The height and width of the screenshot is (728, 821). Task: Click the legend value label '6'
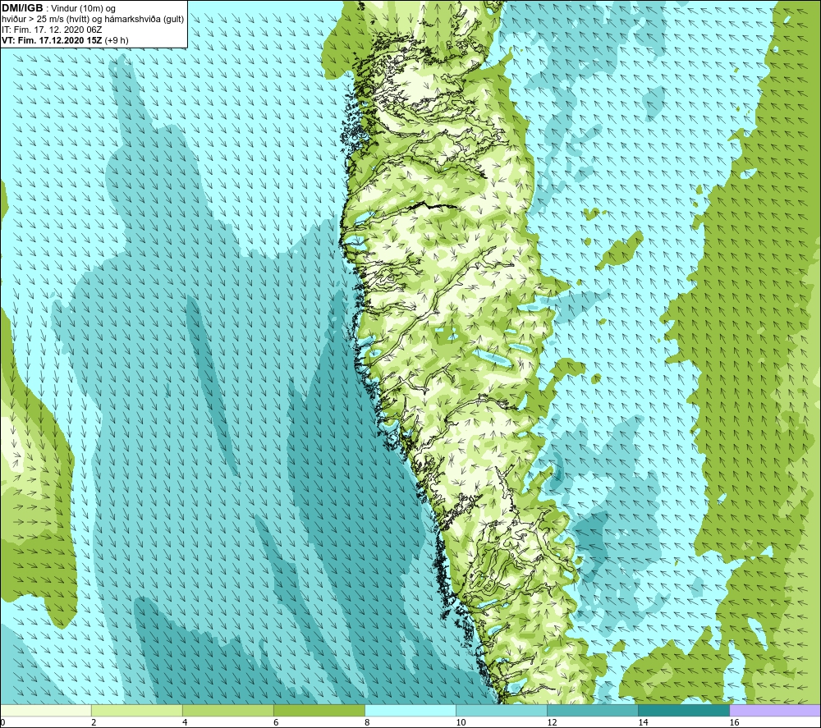coord(276,723)
